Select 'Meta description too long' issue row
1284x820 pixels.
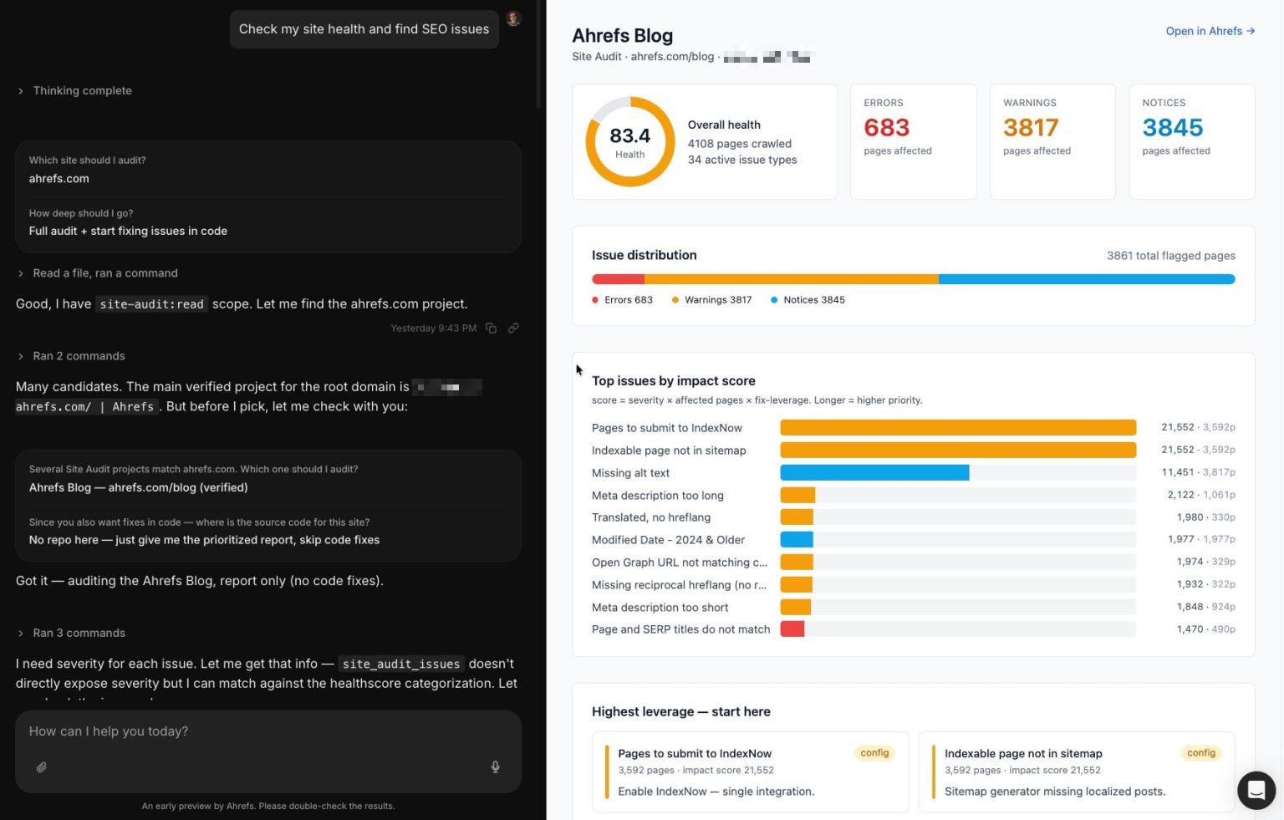pos(913,496)
